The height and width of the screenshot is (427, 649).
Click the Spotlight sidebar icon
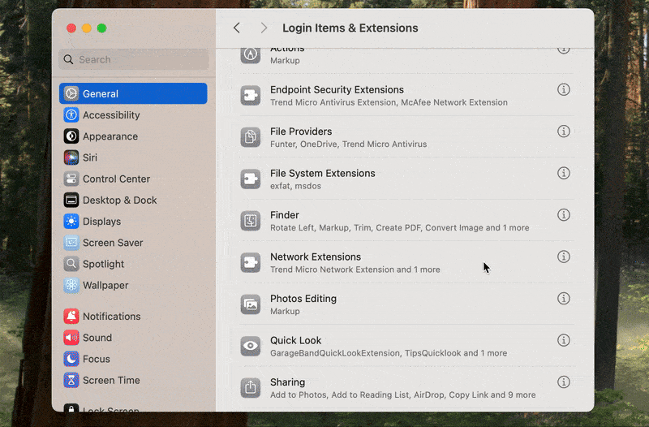[x=71, y=264]
